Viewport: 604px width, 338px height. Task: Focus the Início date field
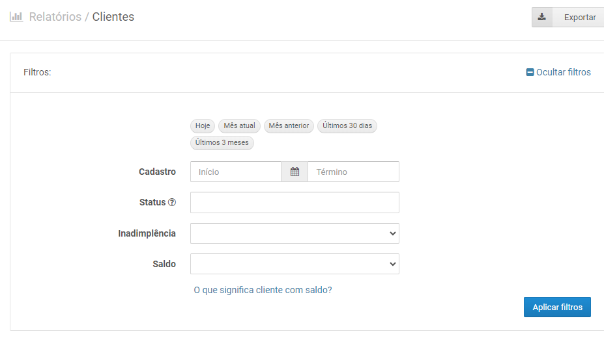(x=236, y=172)
